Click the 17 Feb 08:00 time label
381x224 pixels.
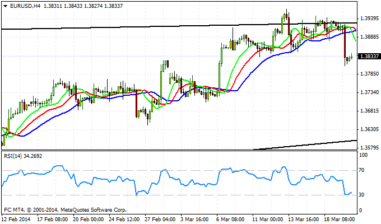[53, 219]
